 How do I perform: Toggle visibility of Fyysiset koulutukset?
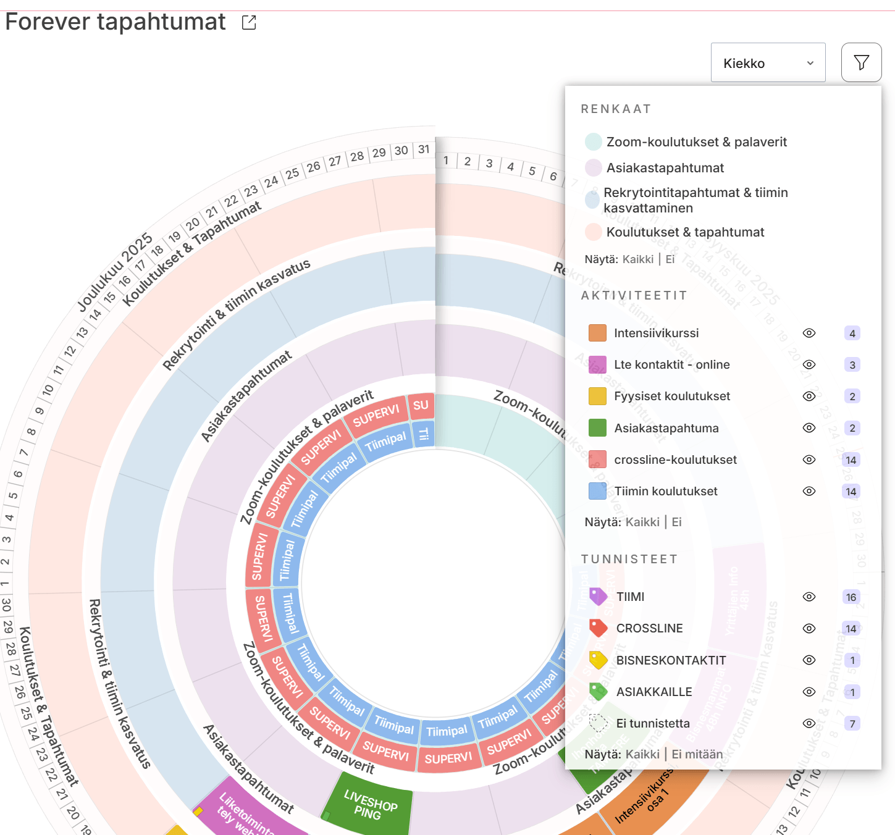(x=809, y=396)
